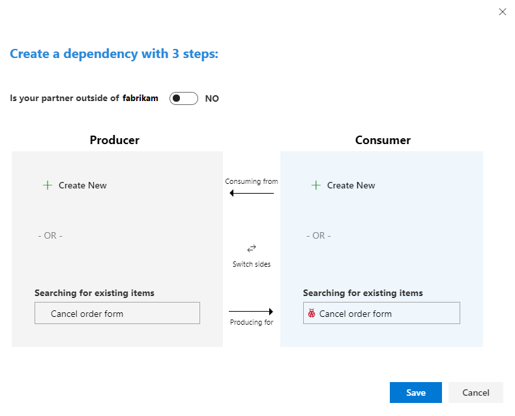Click the green plus icon under Producer
Screen dimensions: 515x416
[x=47, y=185]
